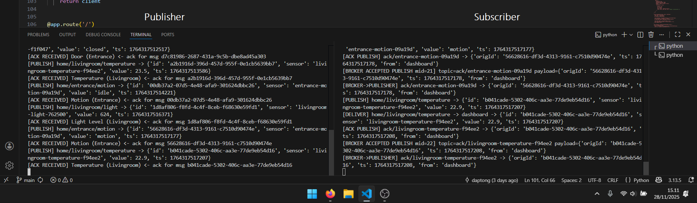Click Ln 101, Col 66 in status bar
Screen dimensions: 697x203
(540, 180)
